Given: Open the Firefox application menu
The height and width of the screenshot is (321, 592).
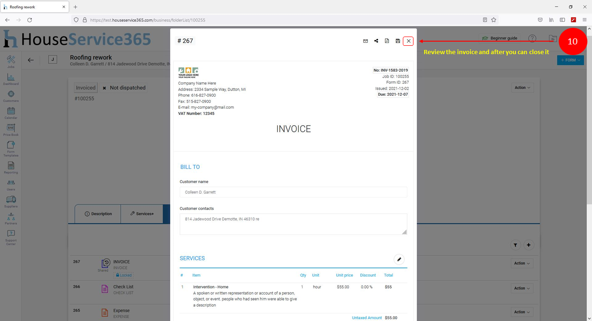Looking at the screenshot, I should click(x=585, y=20).
